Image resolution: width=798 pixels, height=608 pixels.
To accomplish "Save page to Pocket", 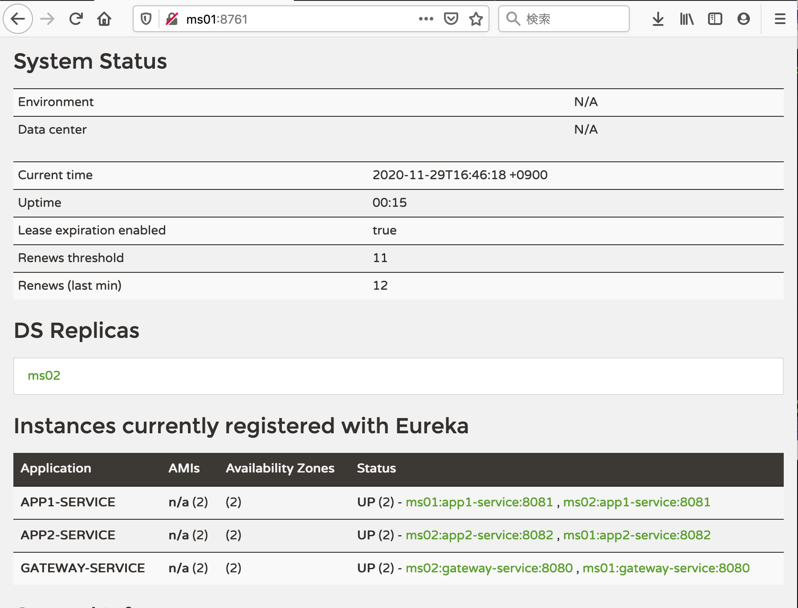I will (451, 19).
